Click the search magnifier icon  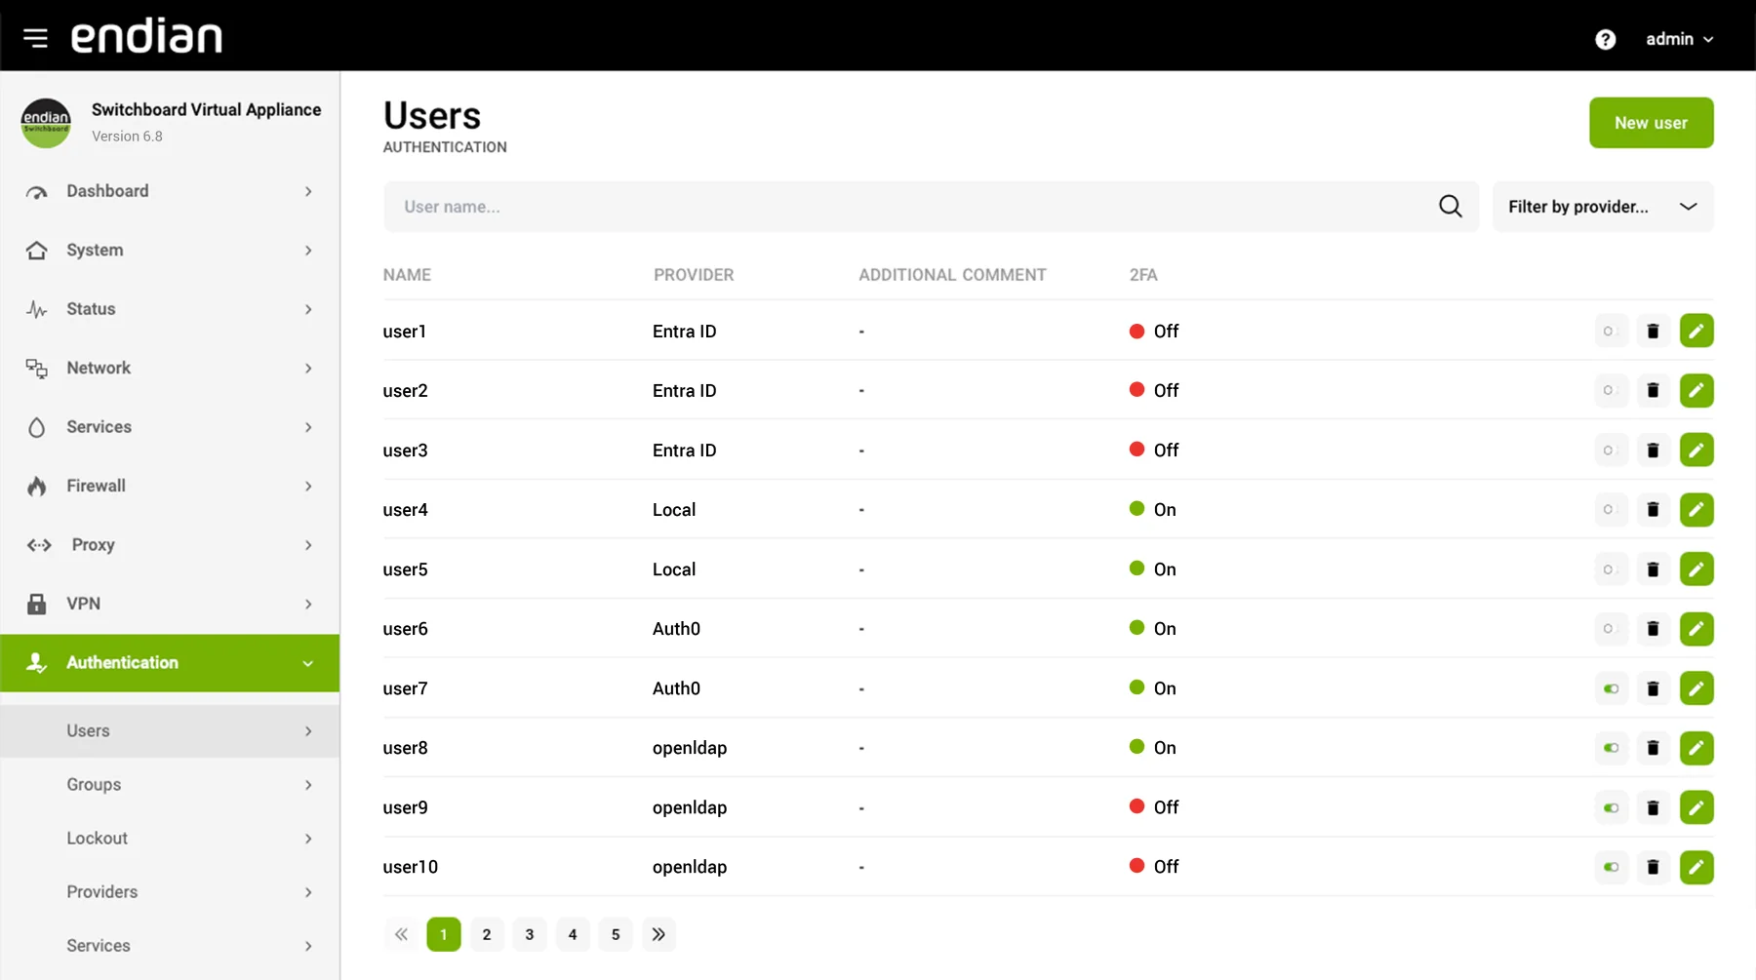point(1451,206)
